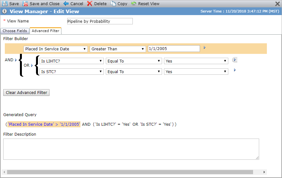The width and height of the screenshot is (282, 178).
Task: Click Save and Close text in toolbar
Action: click(44, 4)
